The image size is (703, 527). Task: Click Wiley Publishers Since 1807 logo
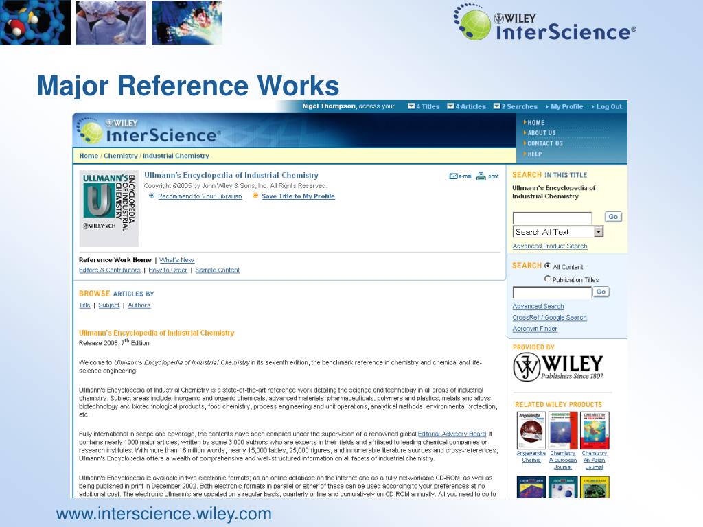558,367
